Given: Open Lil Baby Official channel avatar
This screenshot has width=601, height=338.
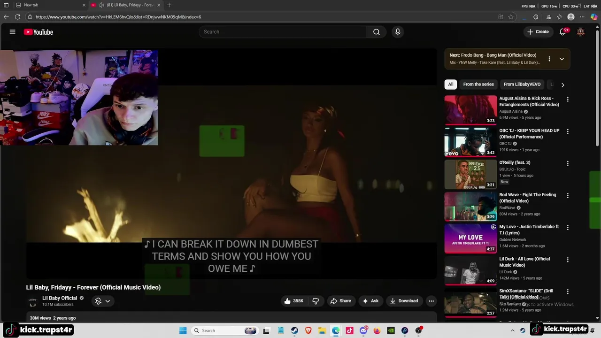Looking at the screenshot, I should pos(32,301).
